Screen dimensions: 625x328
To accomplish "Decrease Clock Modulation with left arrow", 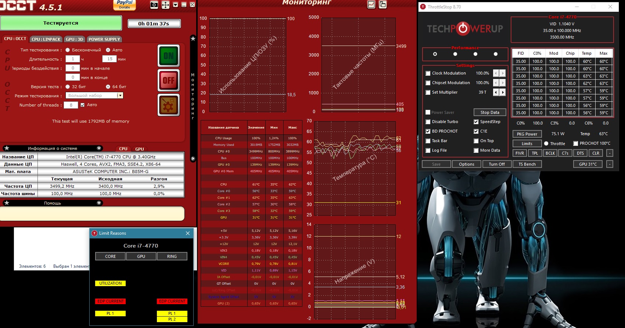I will [496, 73].
